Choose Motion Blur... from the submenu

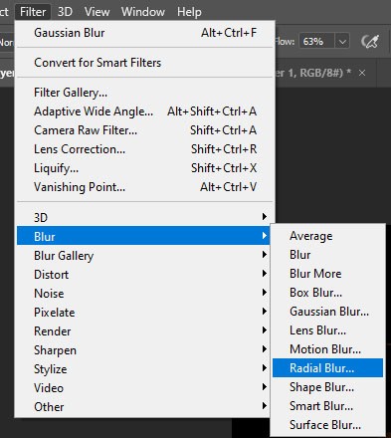click(327, 349)
